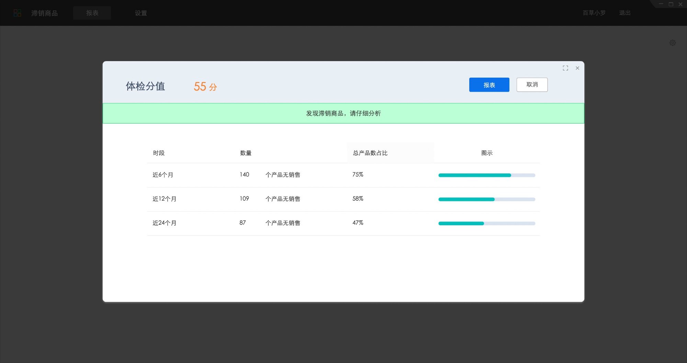
Task: Click the 近12个月 progress bar
Action: click(x=487, y=199)
